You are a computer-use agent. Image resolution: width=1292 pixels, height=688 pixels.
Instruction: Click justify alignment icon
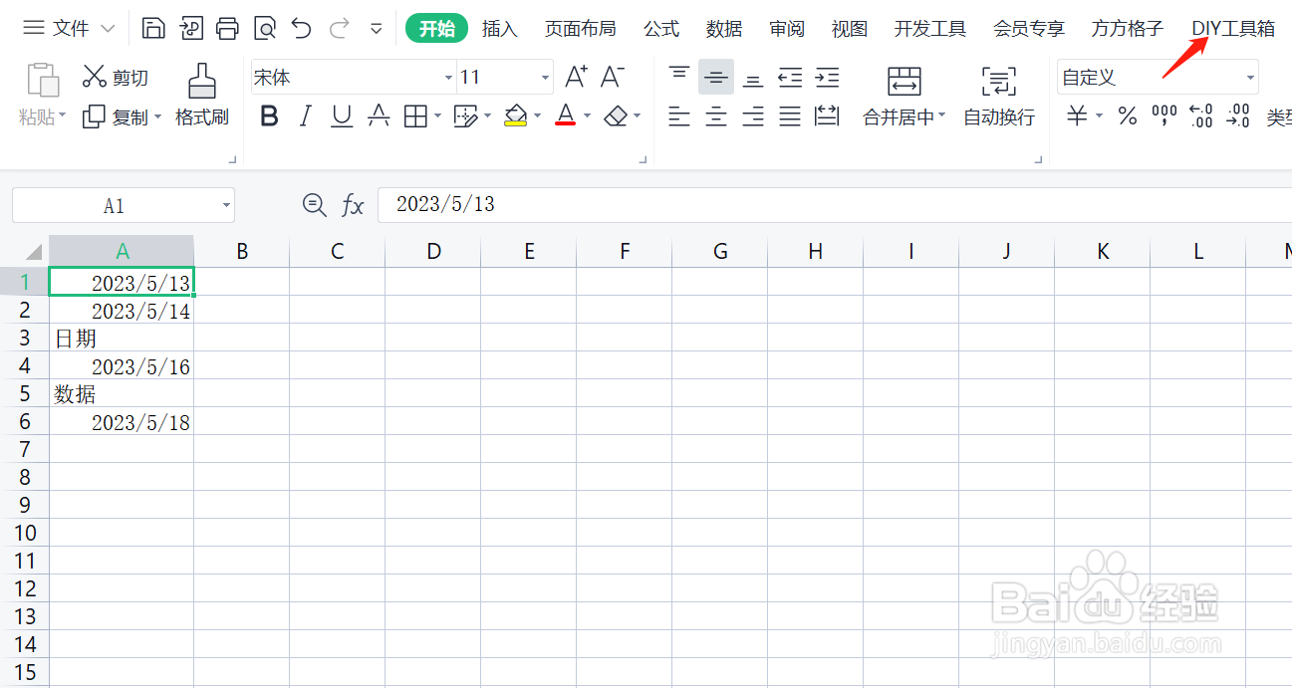point(790,116)
